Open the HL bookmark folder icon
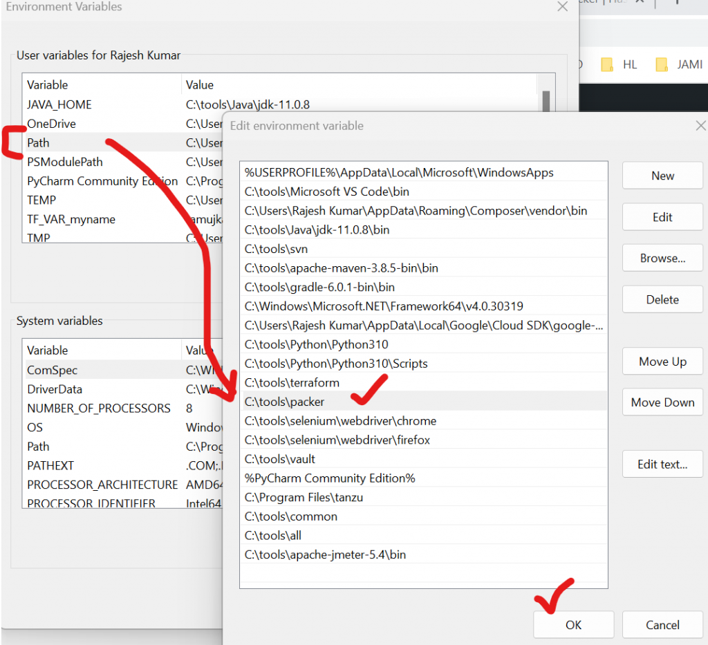 607,65
